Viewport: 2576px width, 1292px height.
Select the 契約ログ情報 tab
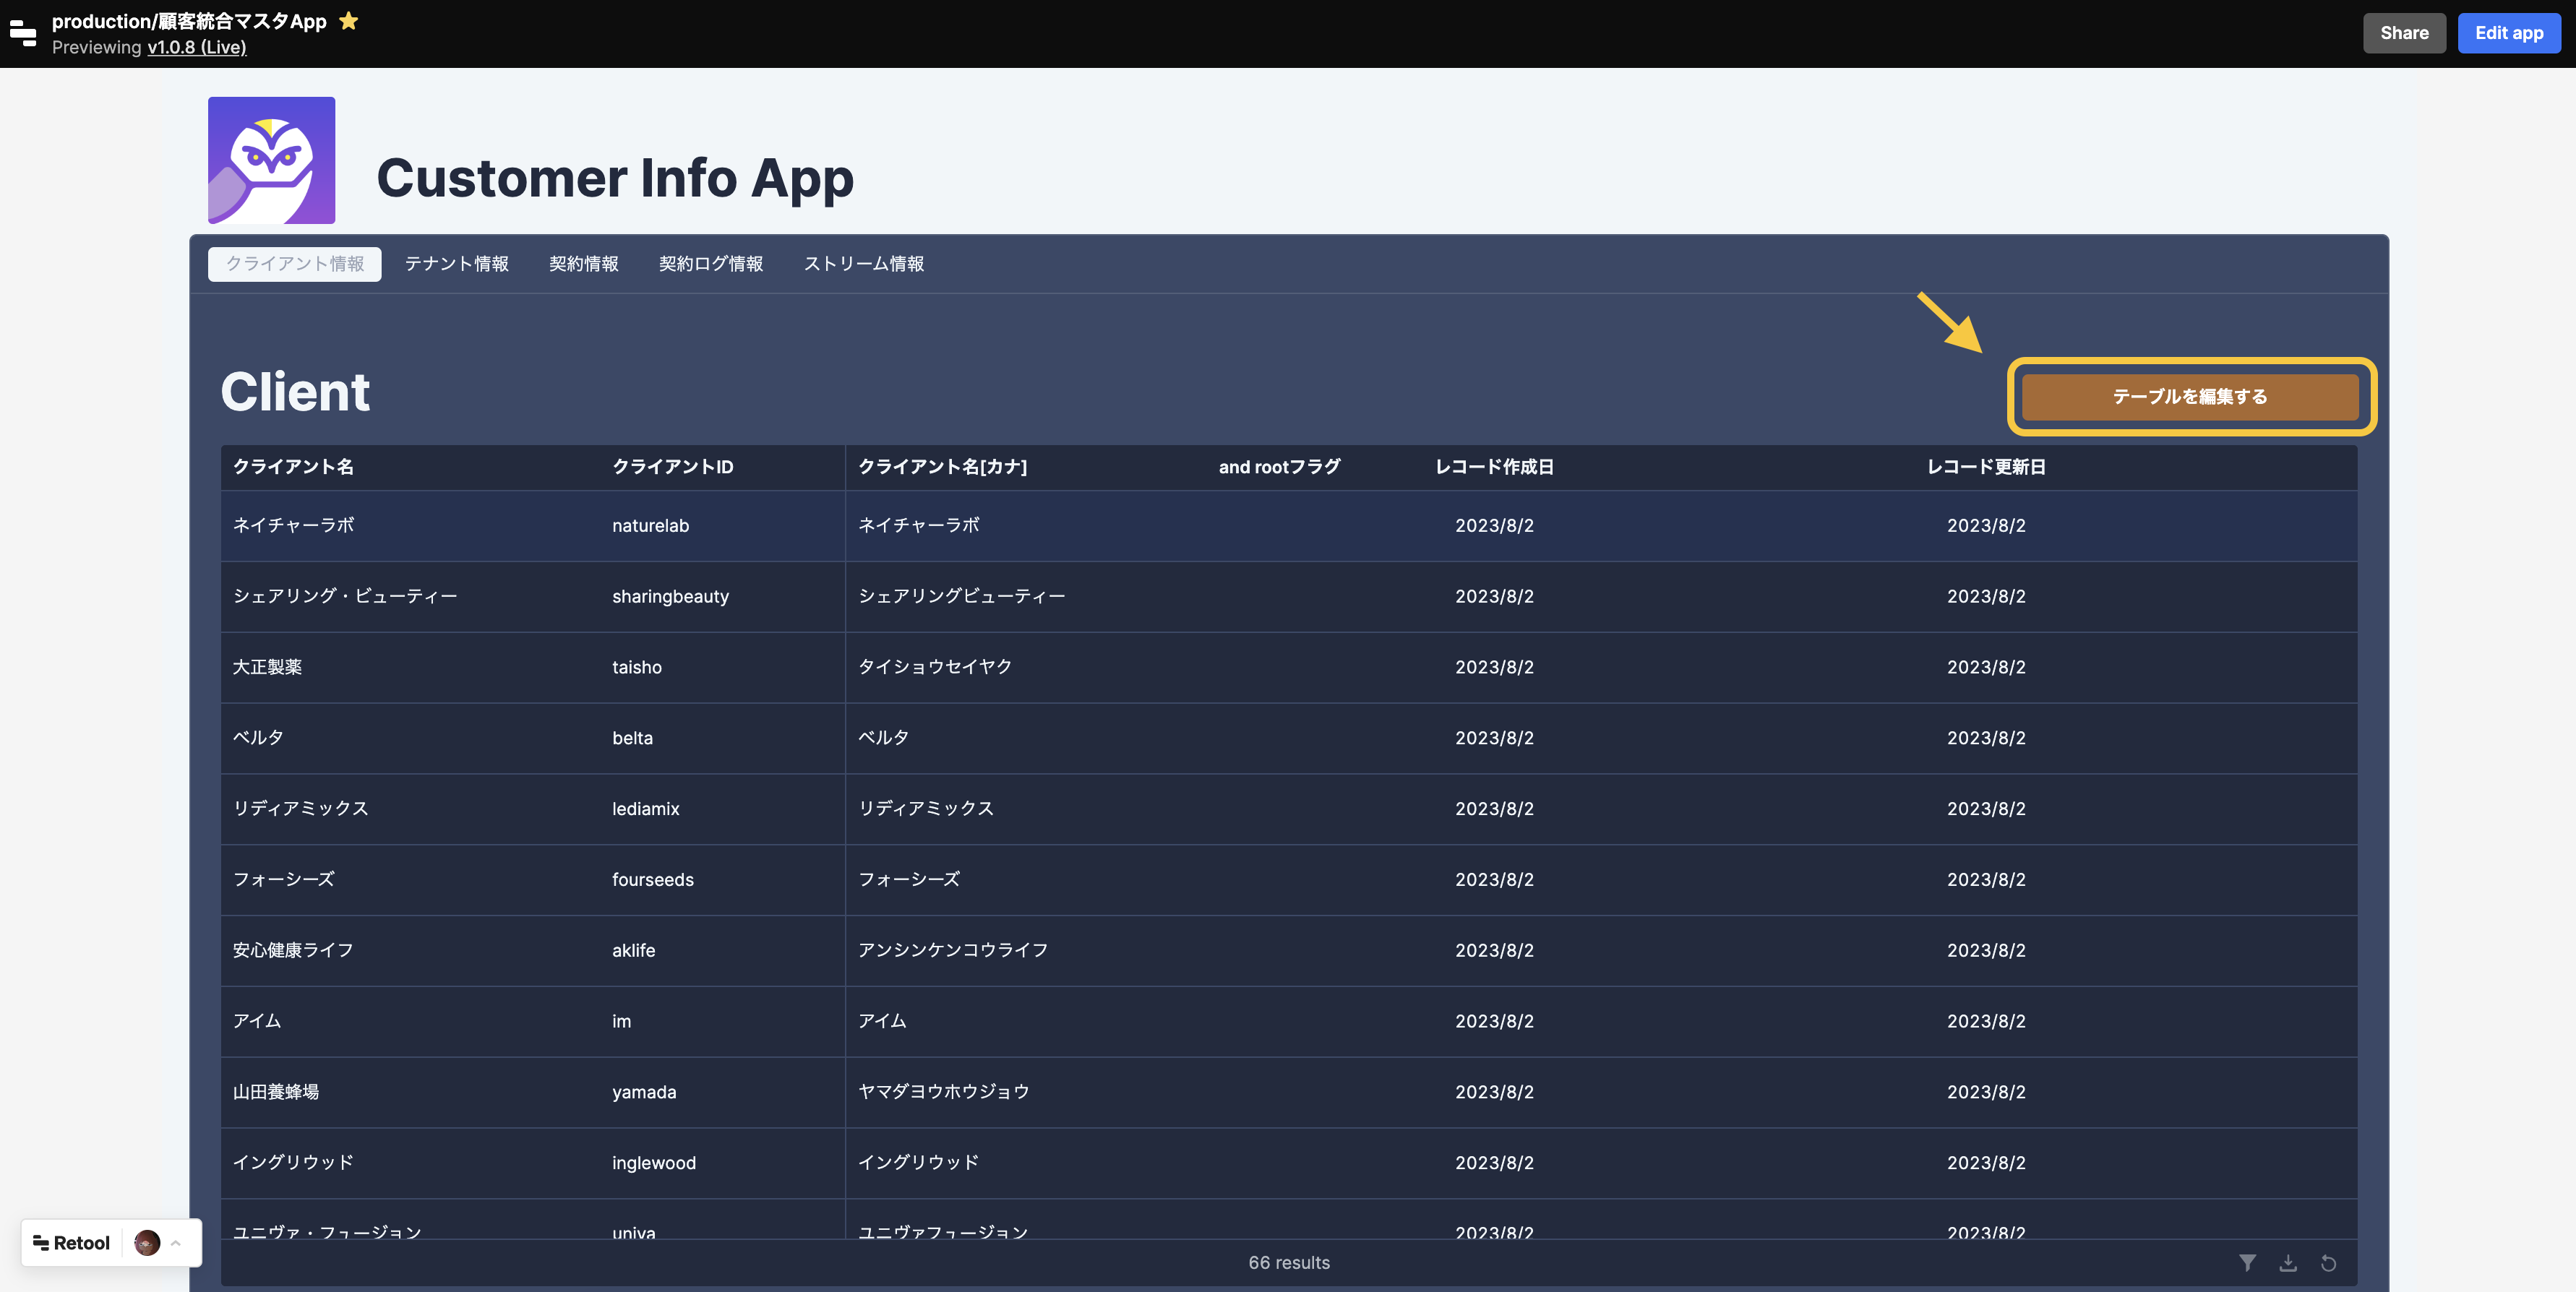(x=710, y=264)
